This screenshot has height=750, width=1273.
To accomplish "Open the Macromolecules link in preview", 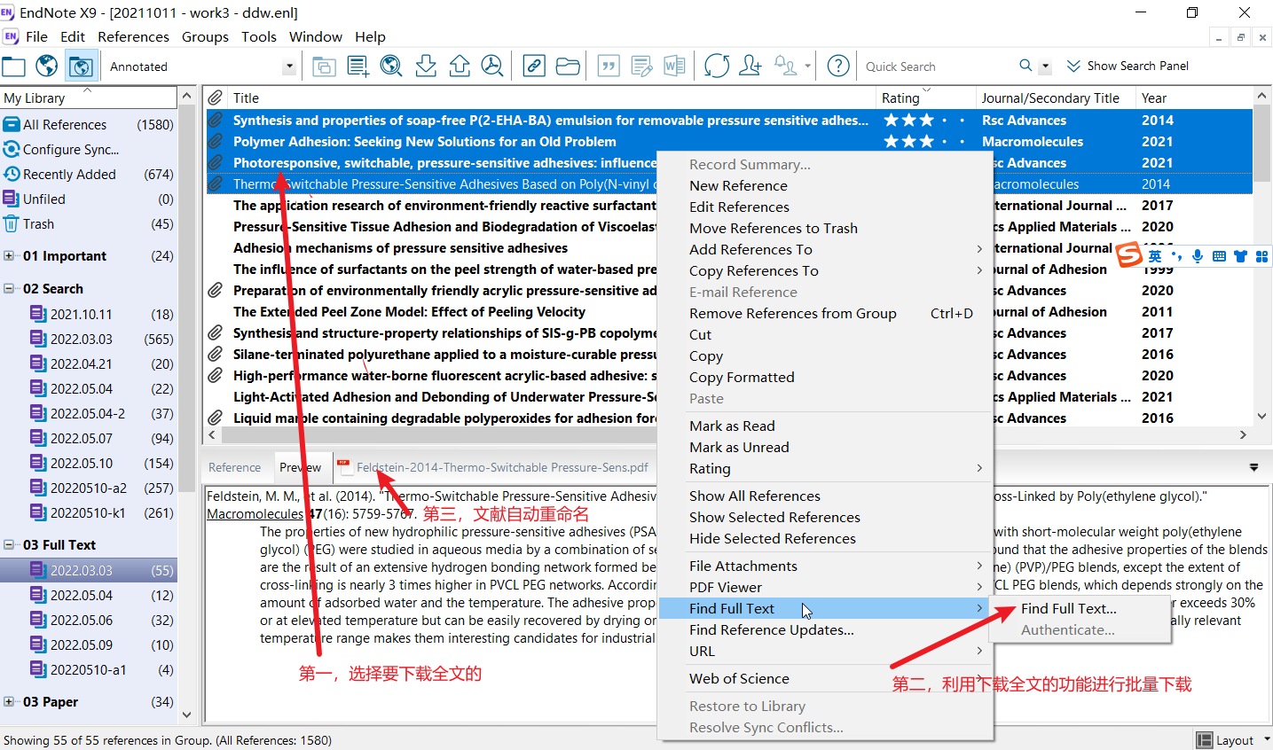I will coord(255,514).
